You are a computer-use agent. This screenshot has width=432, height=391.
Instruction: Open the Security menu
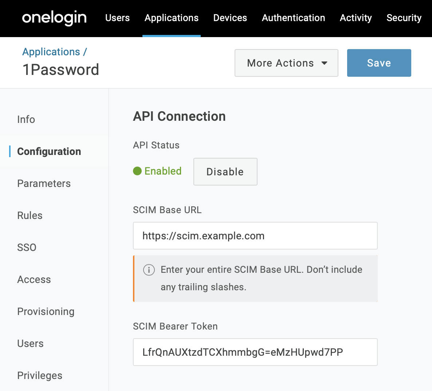[x=404, y=18]
